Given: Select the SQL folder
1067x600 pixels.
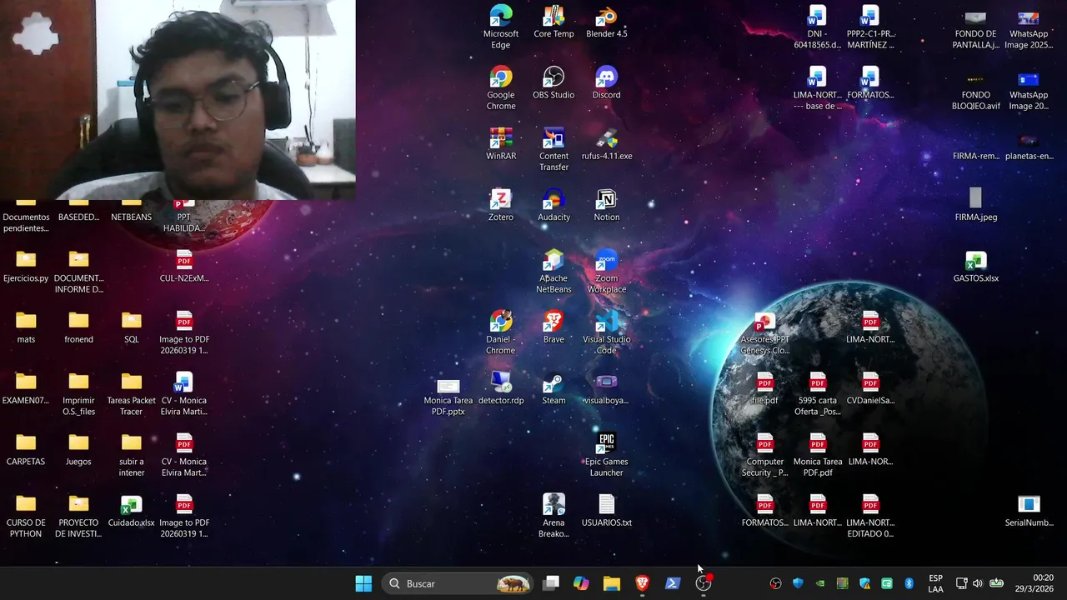Looking at the screenshot, I should tap(131, 327).
